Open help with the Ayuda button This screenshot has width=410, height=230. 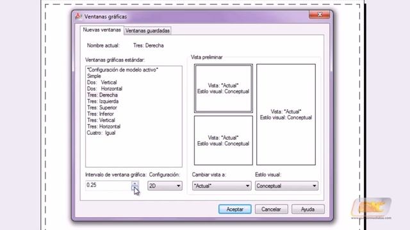coord(307,209)
